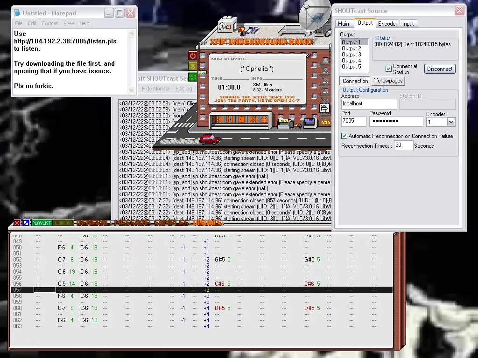
Task: Open Notepad Edit menu
Action: pyautogui.click(x=32, y=23)
